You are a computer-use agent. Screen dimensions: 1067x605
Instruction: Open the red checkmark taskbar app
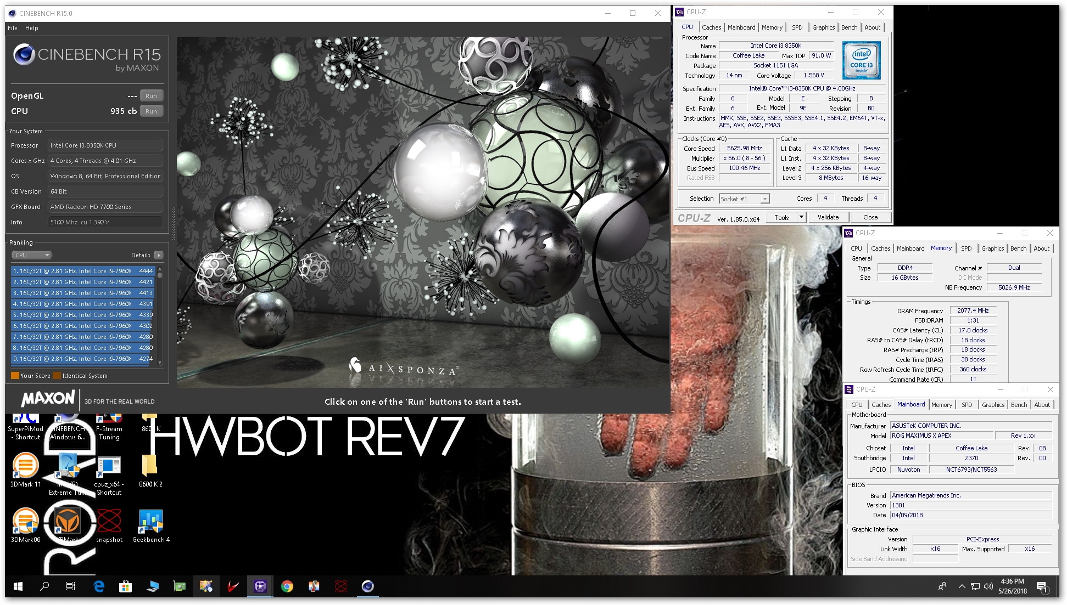pyautogui.click(x=233, y=586)
